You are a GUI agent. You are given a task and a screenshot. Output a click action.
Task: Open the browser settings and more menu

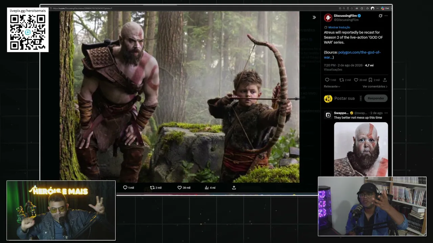378,8
